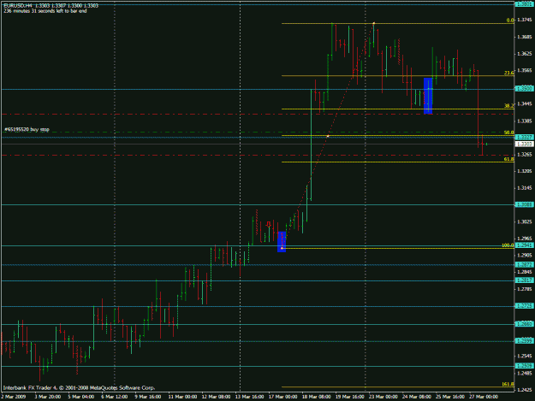535x401 pixels.
Task: Click the '27 Mar 00:00' time axis label
Action: click(x=484, y=397)
